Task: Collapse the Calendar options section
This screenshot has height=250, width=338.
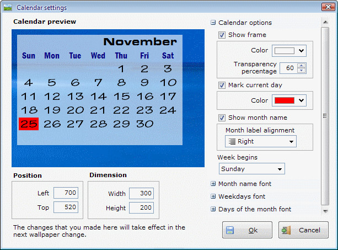Action: pos(213,23)
